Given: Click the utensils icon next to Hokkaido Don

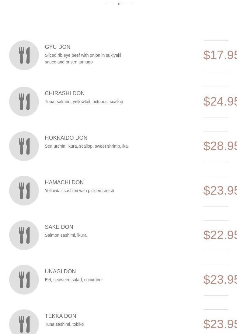Looking at the screenshot, I should (24, 146).
